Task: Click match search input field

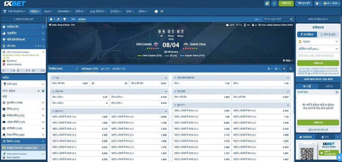Action: pos(276,19)
